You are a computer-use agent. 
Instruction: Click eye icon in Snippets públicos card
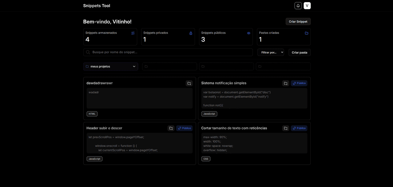pyautogui.click(x=249, y=33)
